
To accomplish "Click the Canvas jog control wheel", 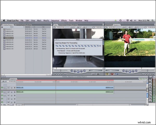I will point(112,71).
